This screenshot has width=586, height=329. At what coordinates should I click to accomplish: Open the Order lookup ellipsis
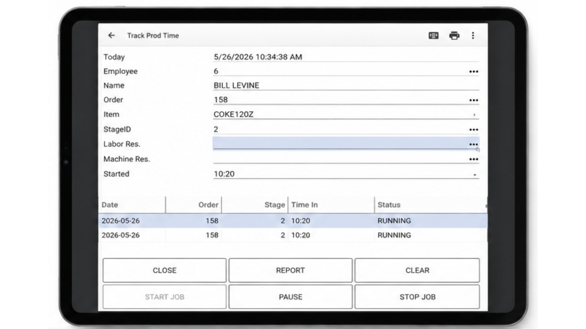[474, 100]
